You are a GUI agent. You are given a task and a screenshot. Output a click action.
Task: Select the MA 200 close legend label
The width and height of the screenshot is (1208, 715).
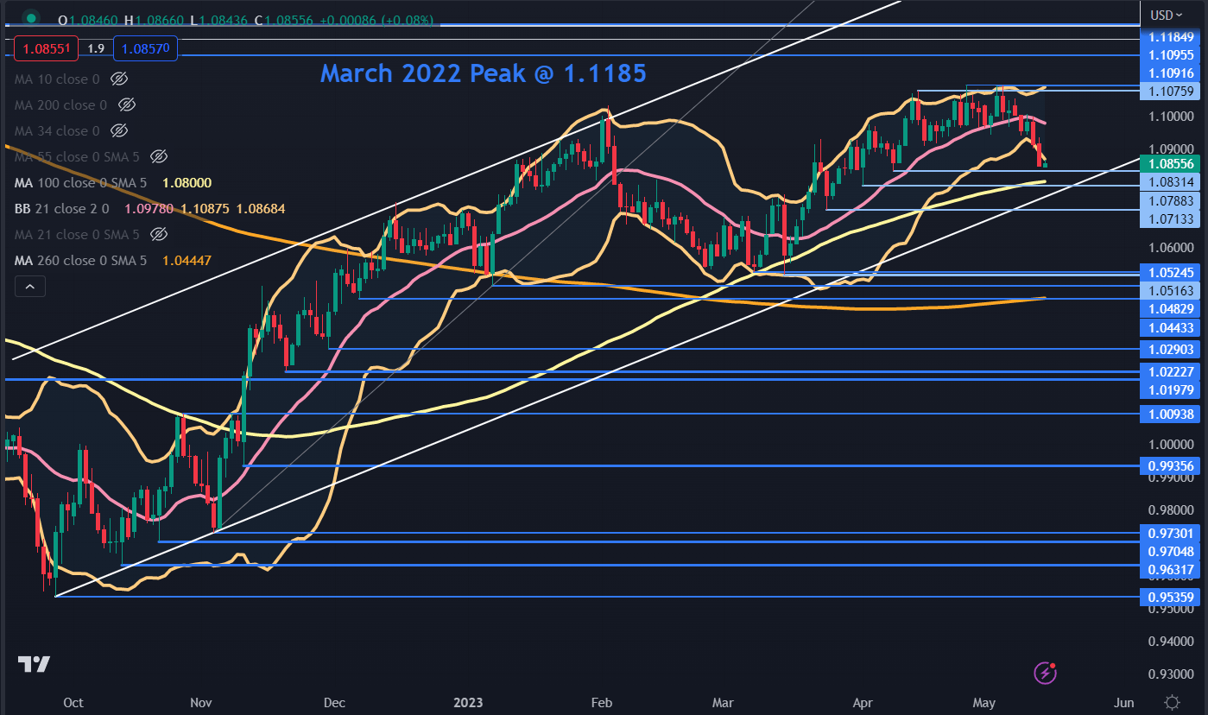[60, 104]
